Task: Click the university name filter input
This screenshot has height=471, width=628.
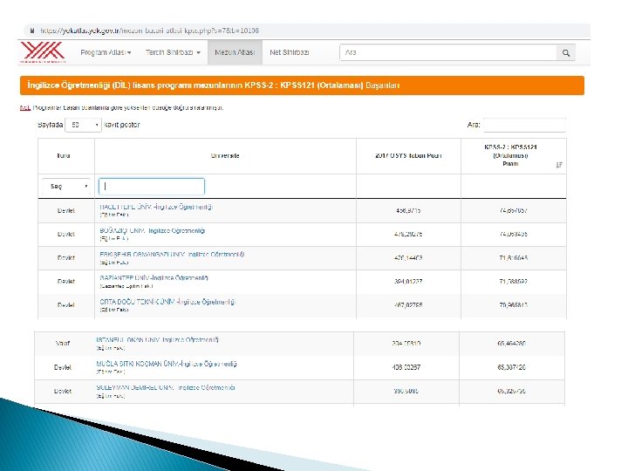Action: 152,187
